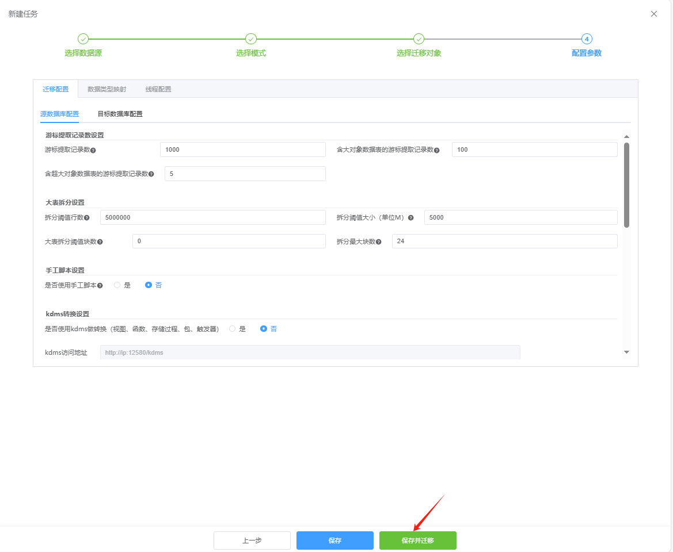Click help icon beside 含大对象数据表的游标提取记录数
The image size is (673, 552).
point(436,151)
